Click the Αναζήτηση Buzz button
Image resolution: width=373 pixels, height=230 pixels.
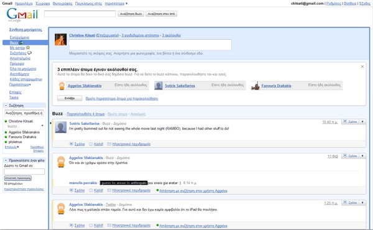[131, 14]
